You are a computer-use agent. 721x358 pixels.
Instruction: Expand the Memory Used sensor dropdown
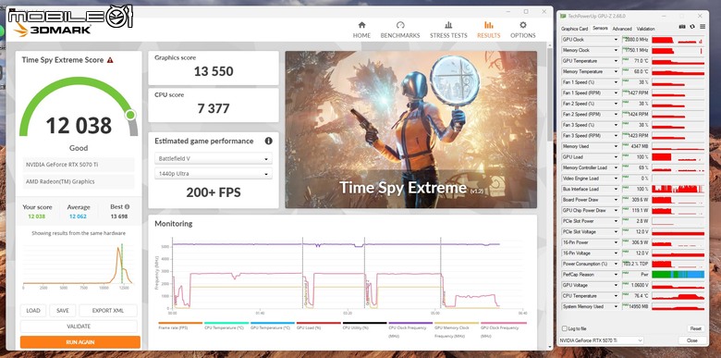[x=617, y=146]
